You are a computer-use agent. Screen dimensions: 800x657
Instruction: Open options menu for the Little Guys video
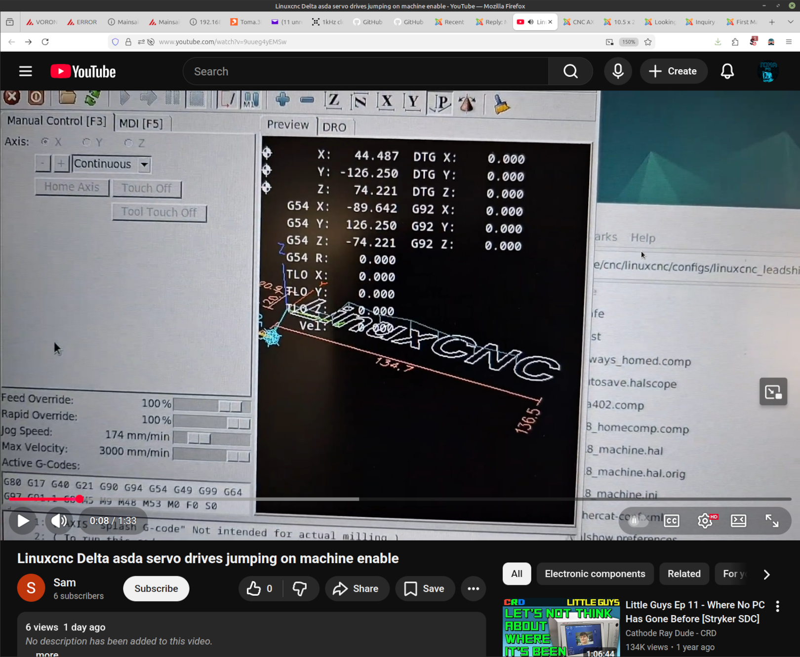click(x=777, y=606)
